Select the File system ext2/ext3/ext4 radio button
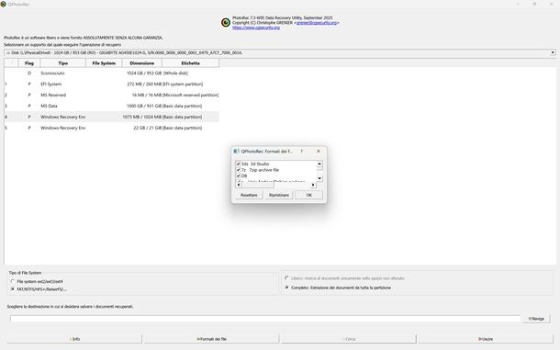This screenshot has width=560, height=350. [x=13, y=281]
